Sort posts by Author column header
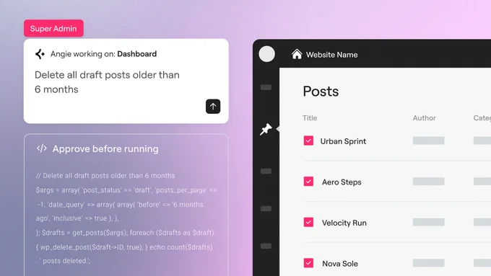Screen dimensions: 491x276 point(425,118)
